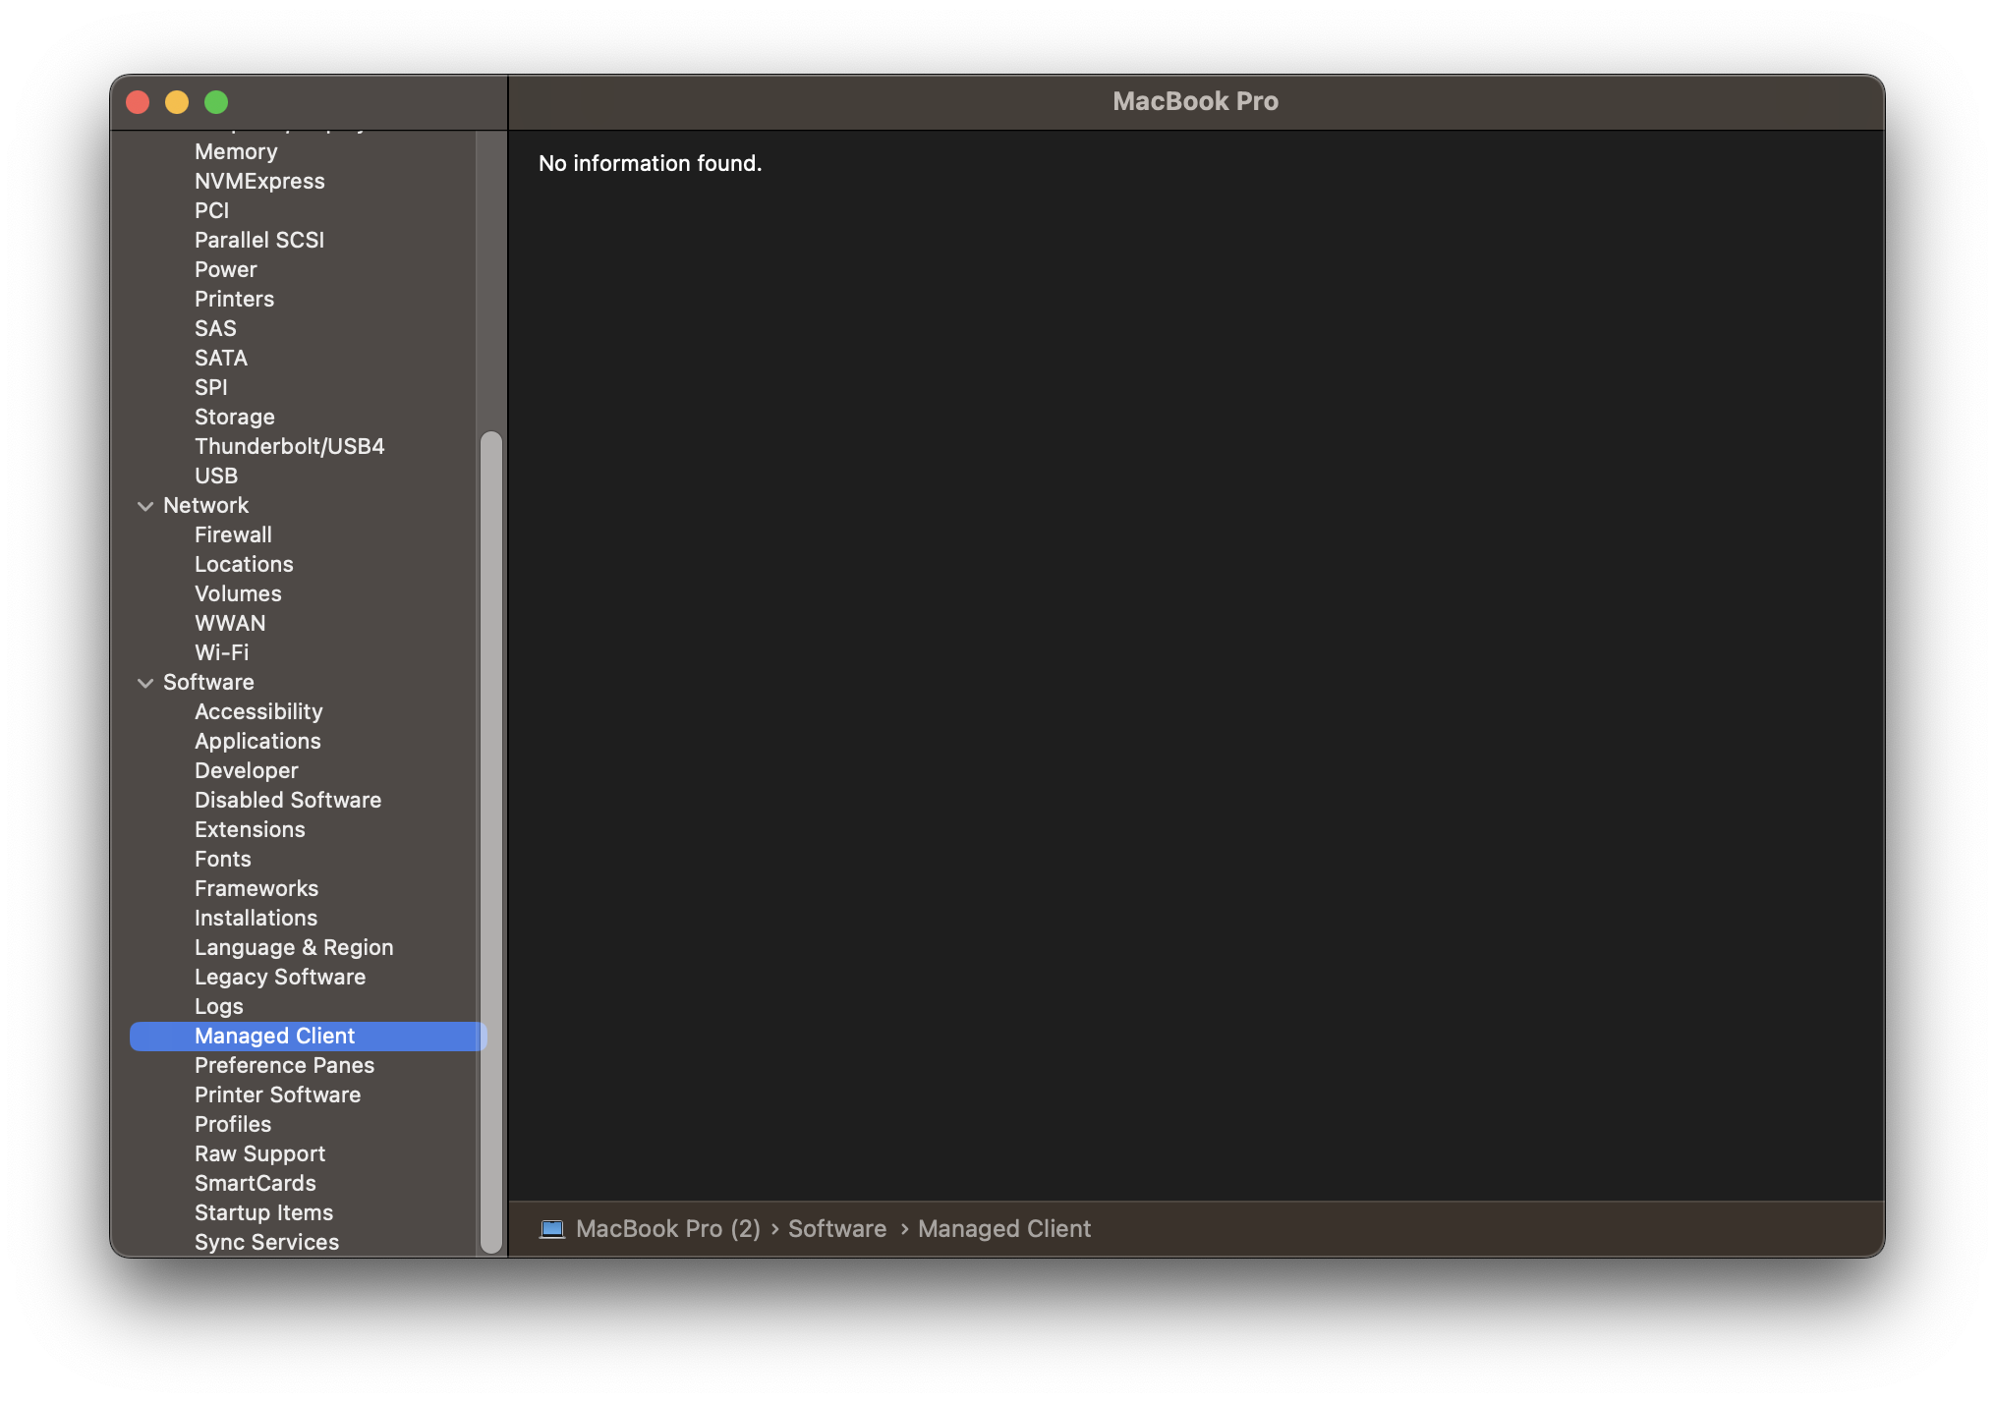Close the window with red button

click(x=138, y=102)
